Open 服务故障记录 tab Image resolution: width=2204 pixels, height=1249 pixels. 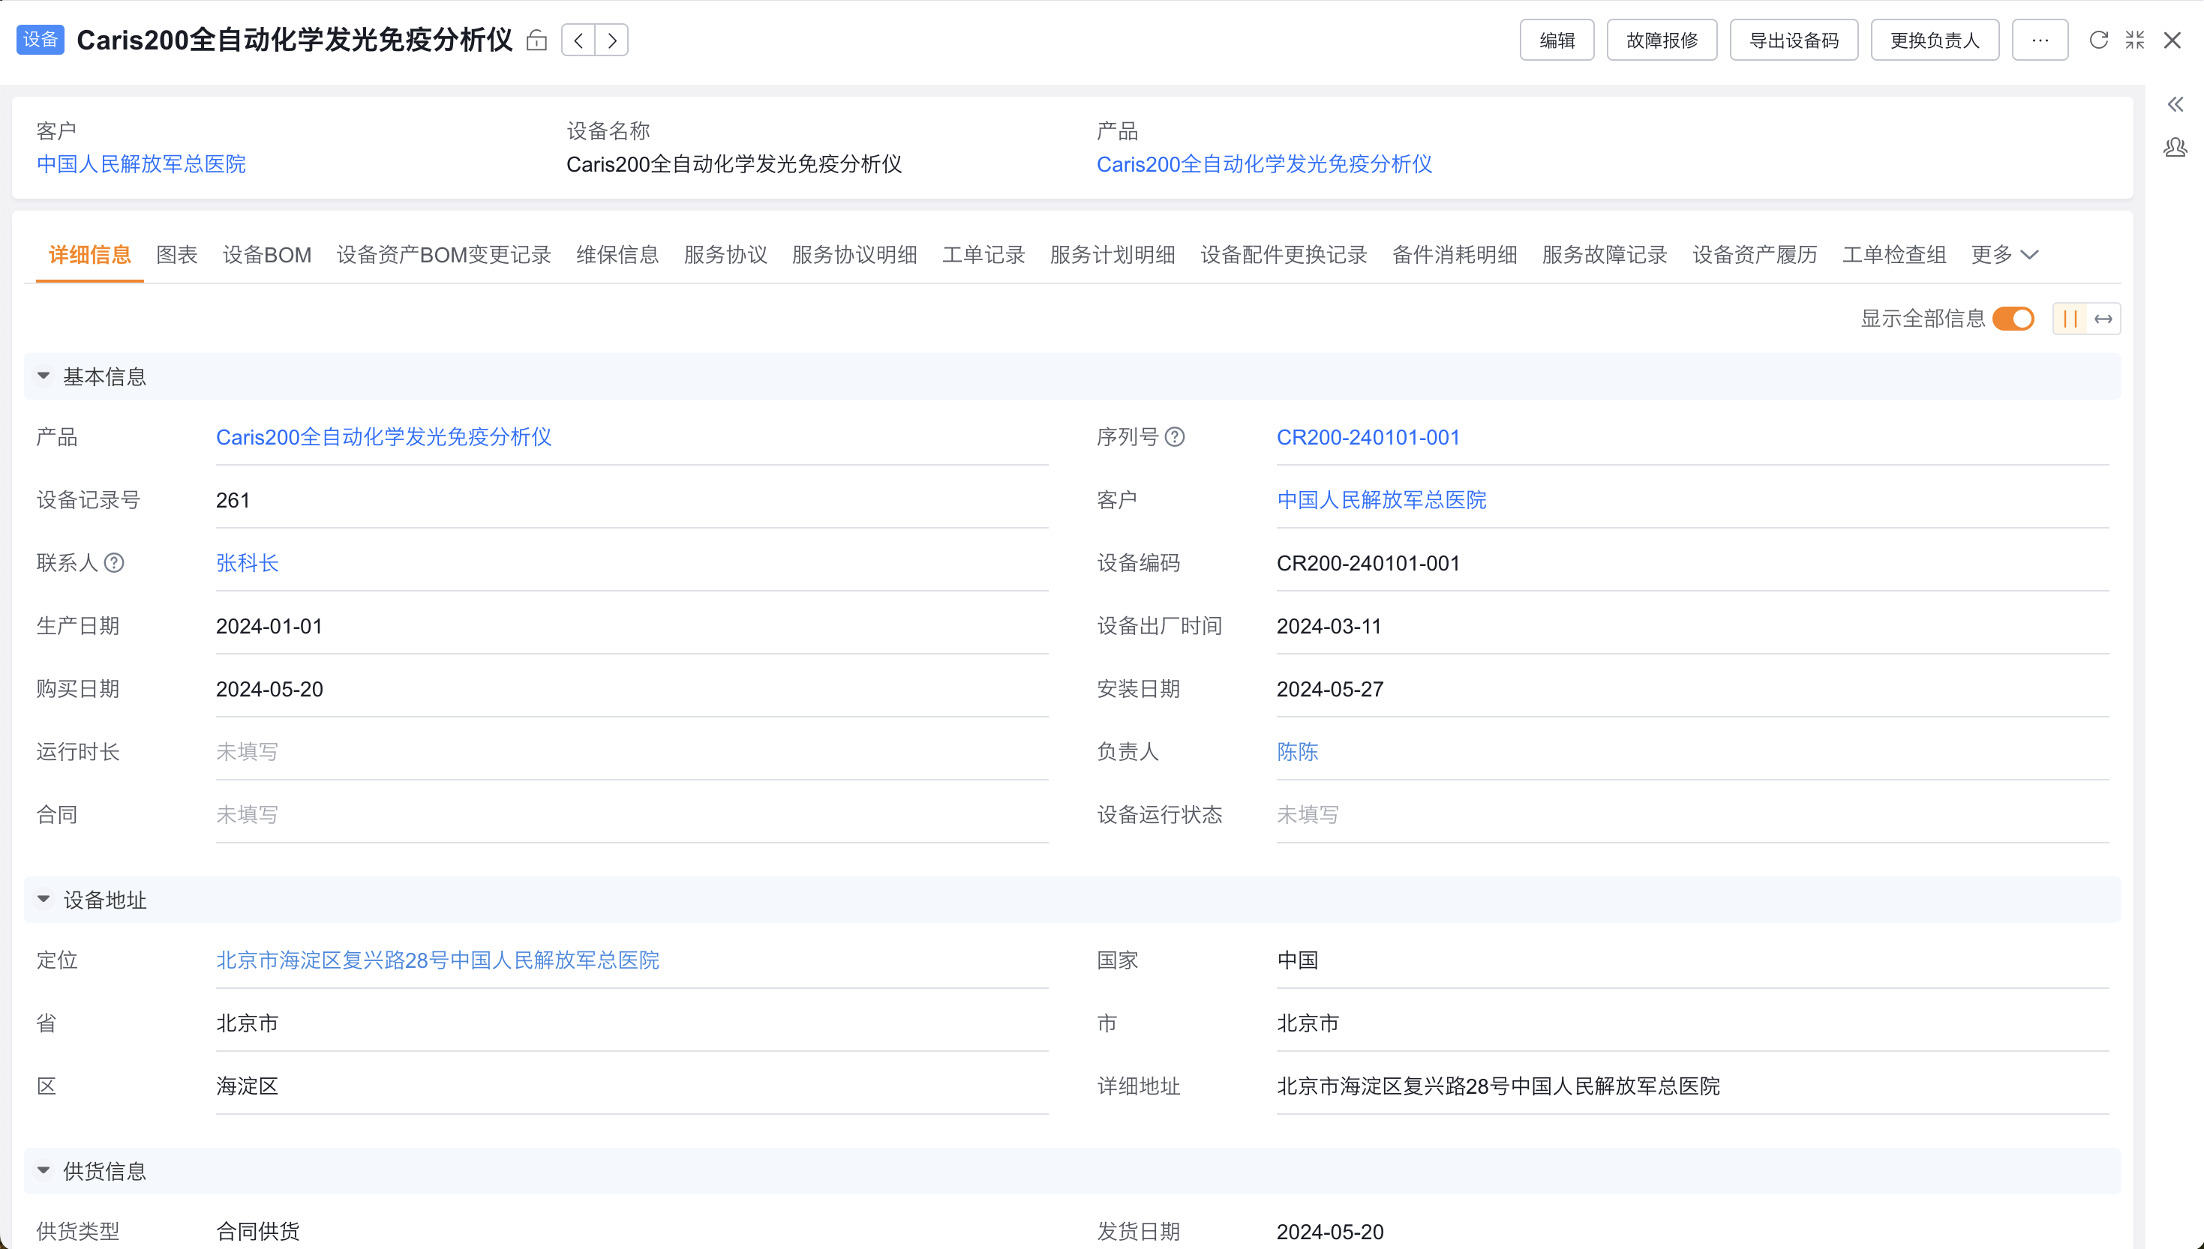pos(1604,255)
